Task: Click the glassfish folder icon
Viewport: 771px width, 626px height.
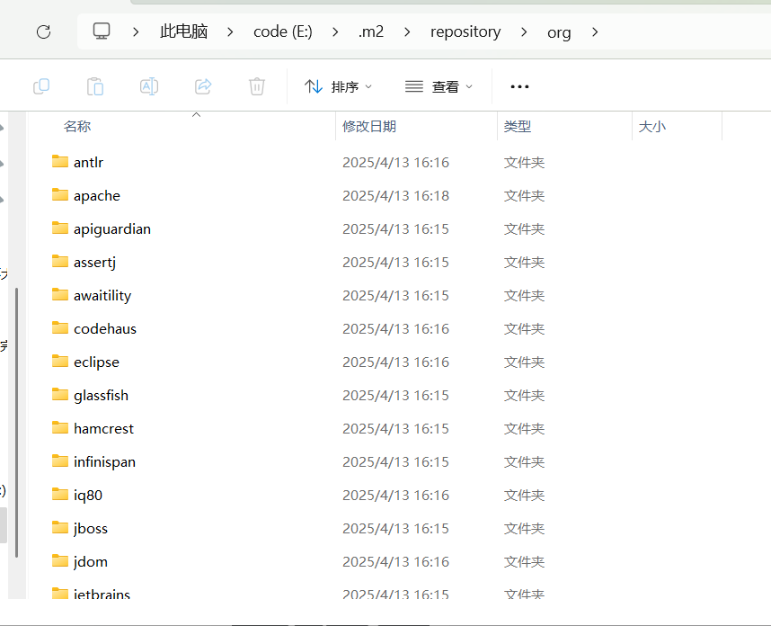Action: [60, 394]
